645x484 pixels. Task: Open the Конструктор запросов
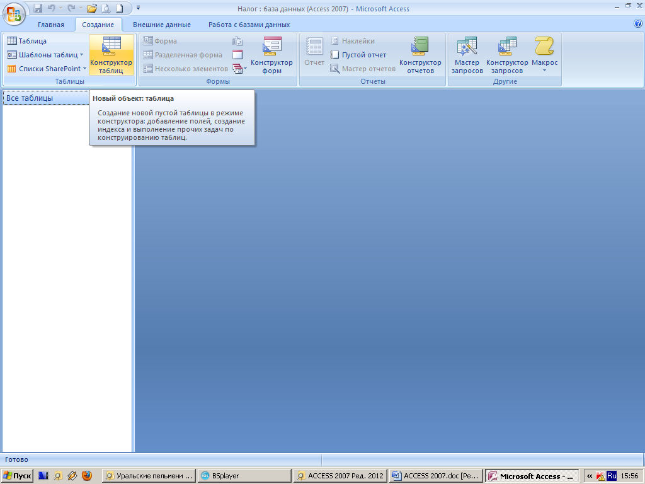click(507, 55)
